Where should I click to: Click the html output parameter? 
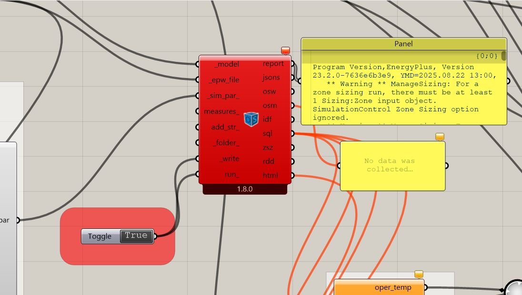[271, 175]
